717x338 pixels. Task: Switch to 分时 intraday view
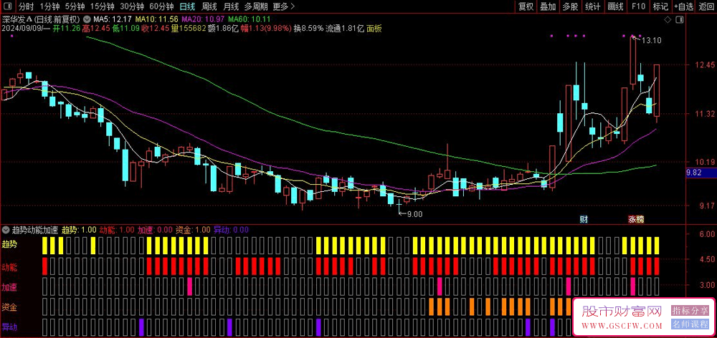[x=26, y=6]
